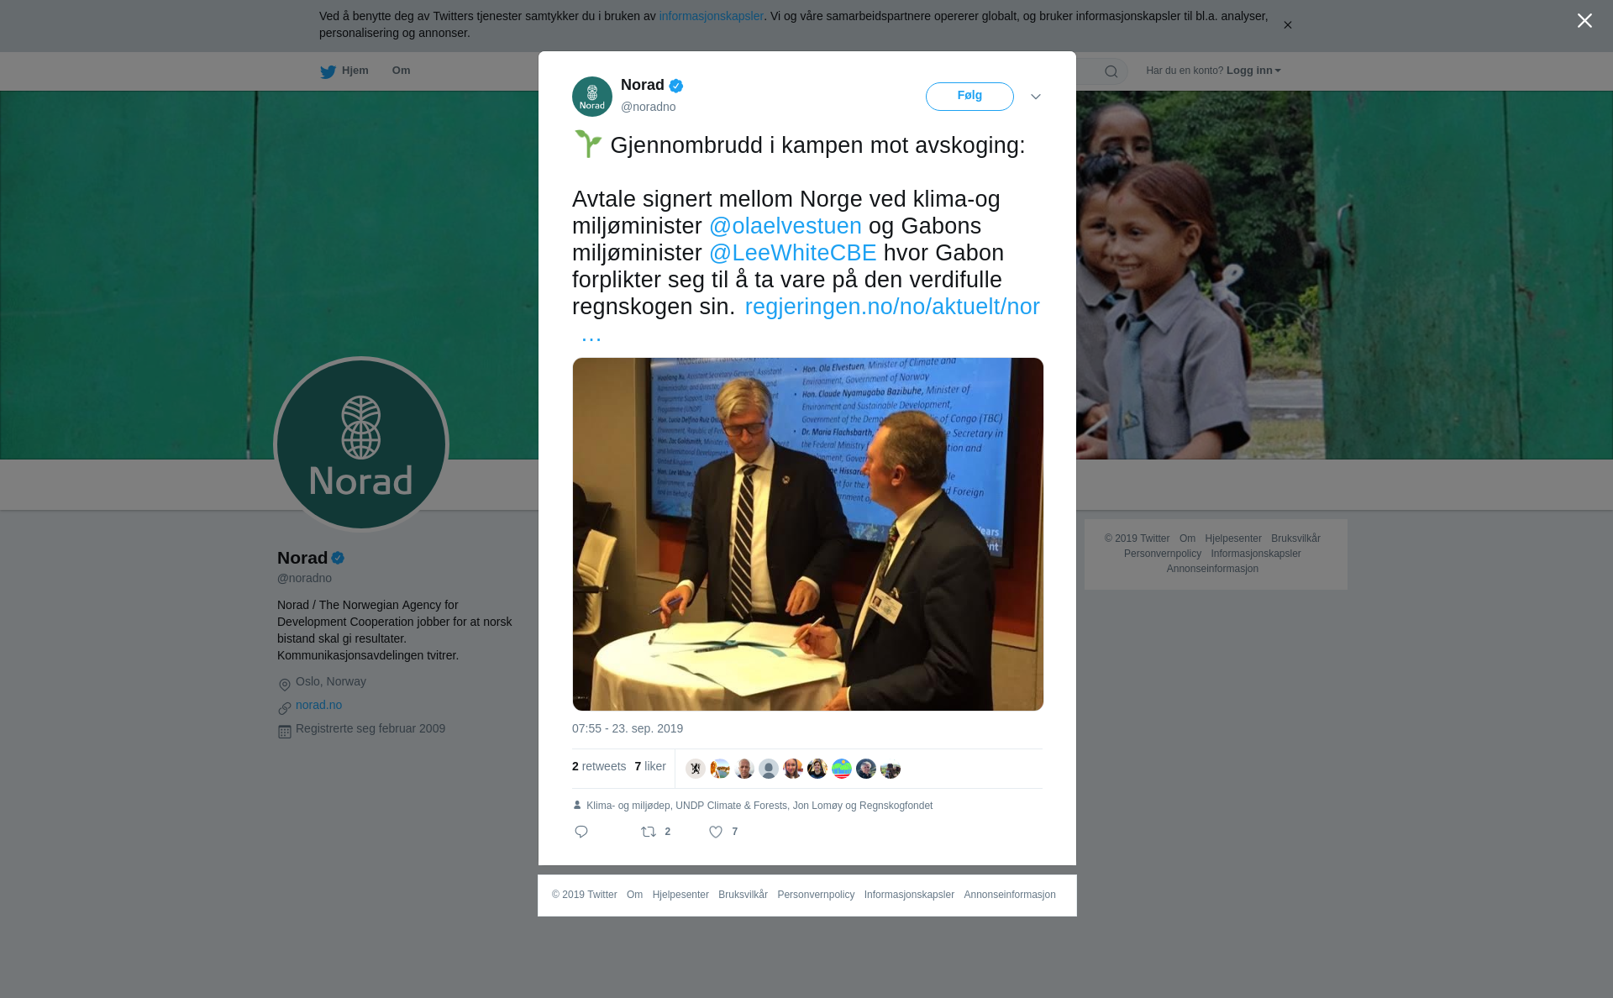The image size is (1613, 998).
Task: Click the Twitter bird Hjem icon
Action: 328,71
